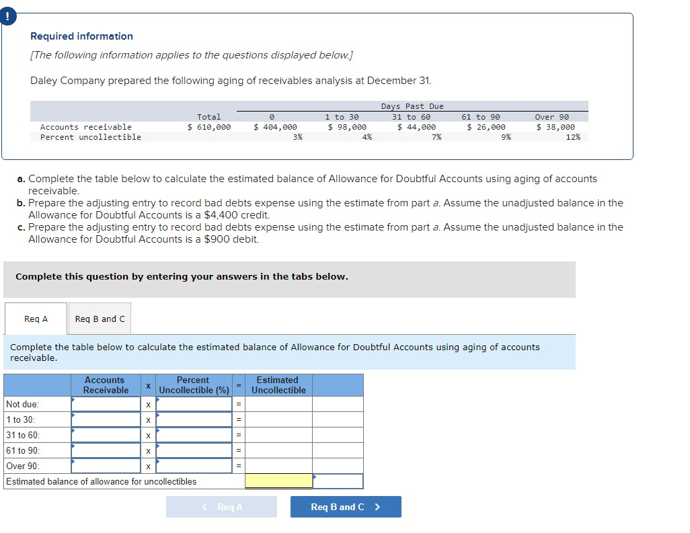Click the disabled Req A back button
This screenshot has width=690, height=533.
point(221,507)
